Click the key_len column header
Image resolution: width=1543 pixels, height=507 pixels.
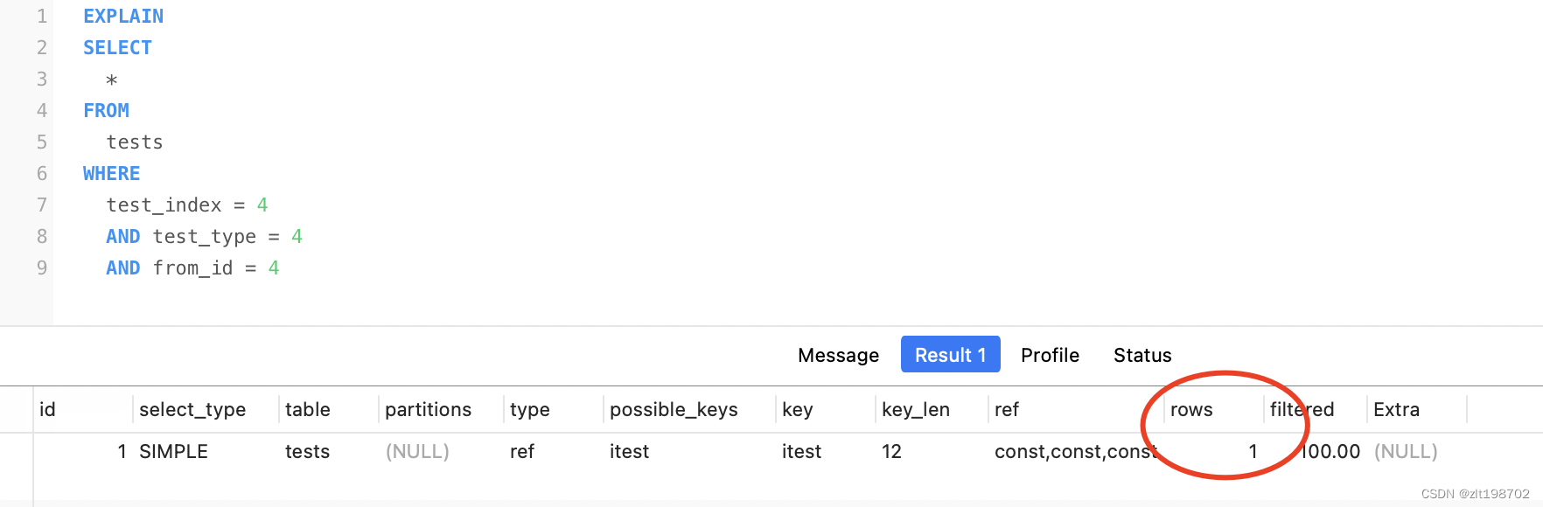[915, 409]
